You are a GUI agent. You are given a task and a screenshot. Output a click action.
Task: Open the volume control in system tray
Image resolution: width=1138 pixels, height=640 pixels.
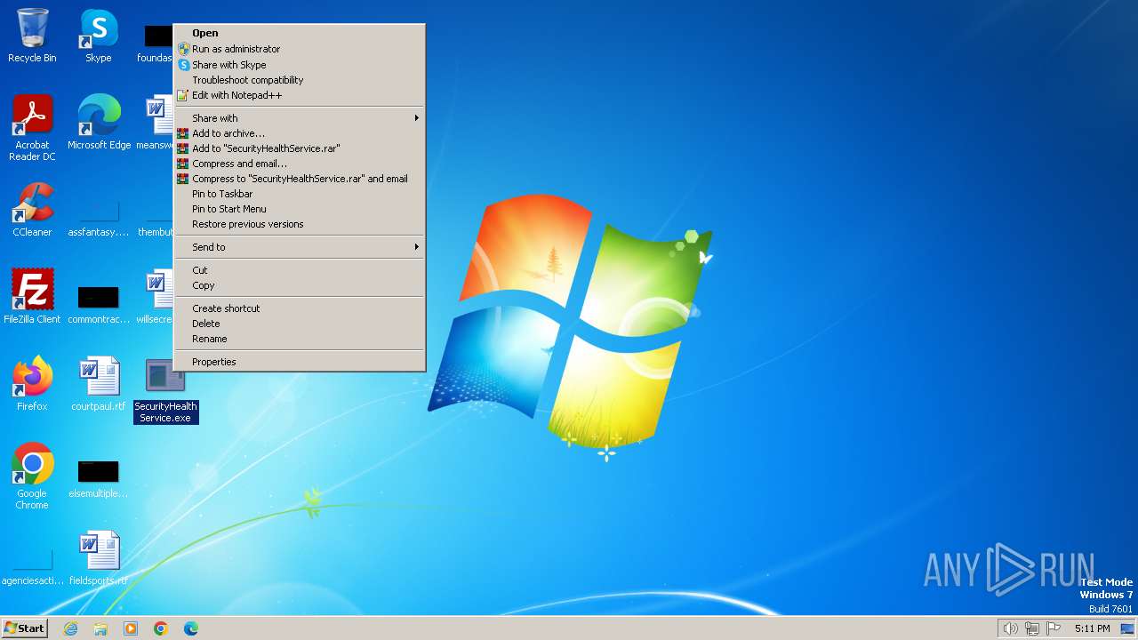[x=1010, y=628]
